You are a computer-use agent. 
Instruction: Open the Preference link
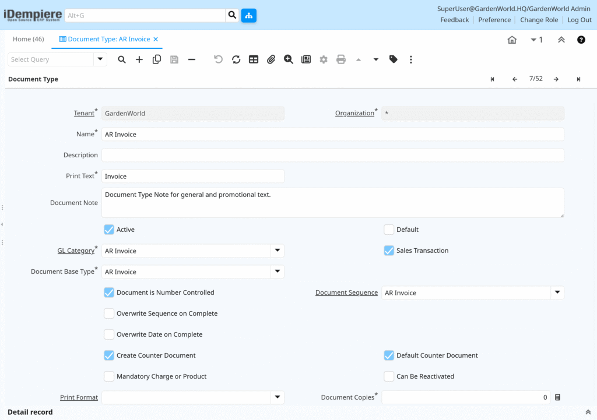(494, 20)
